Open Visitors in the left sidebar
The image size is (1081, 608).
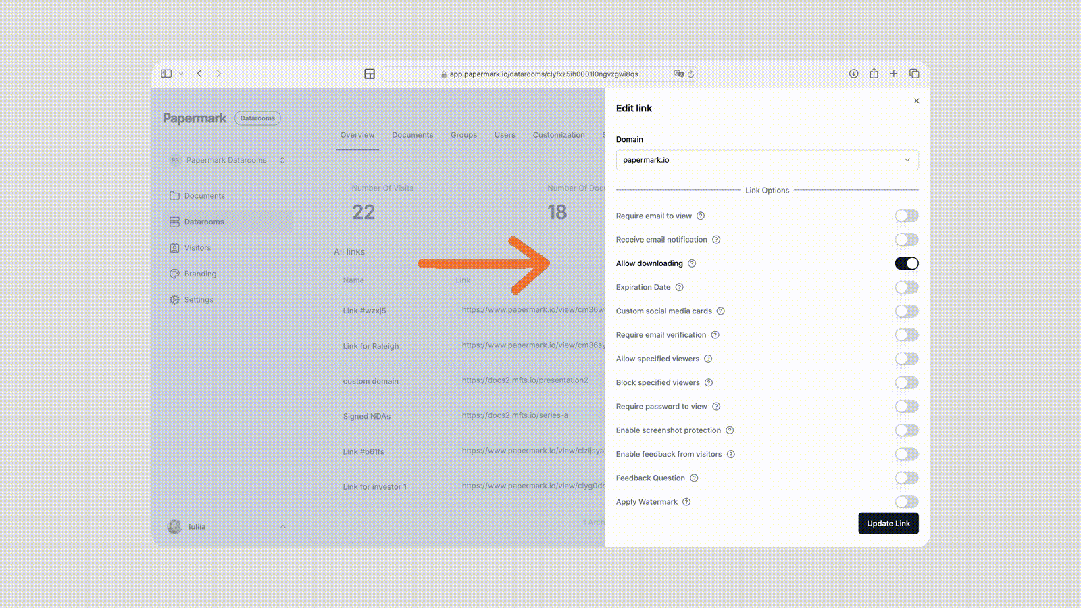click(228, 248)
